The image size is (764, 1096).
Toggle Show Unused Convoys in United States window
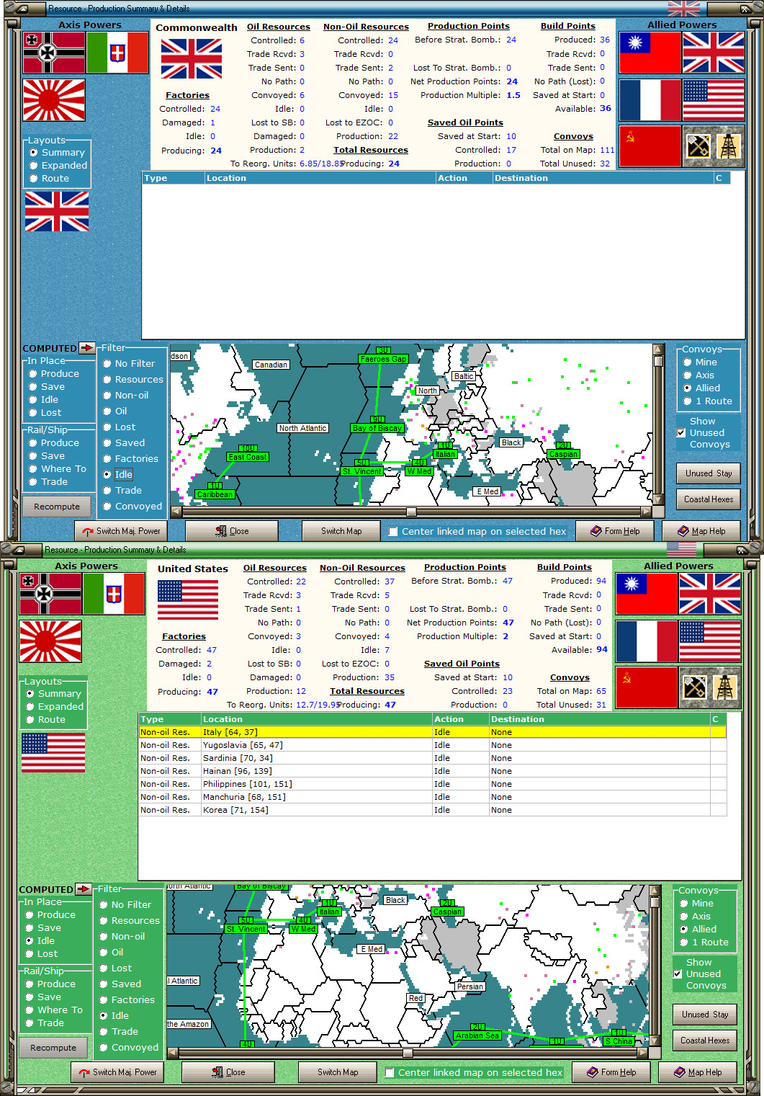coord(678,974)
